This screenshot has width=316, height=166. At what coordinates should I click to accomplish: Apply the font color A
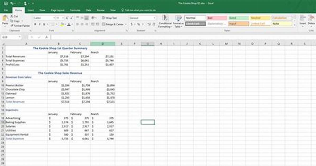coord(69,24)
